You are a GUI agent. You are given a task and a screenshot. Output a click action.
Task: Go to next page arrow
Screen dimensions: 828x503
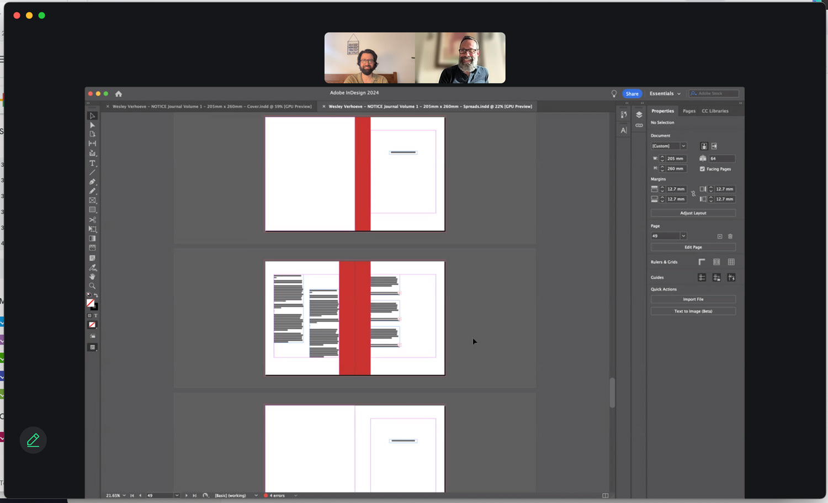[186, 496]
